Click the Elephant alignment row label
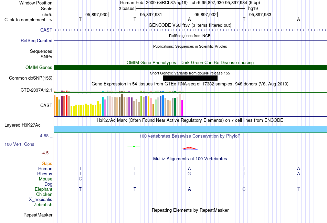This screenshot has height=223, width=327. tap(43, 189)
